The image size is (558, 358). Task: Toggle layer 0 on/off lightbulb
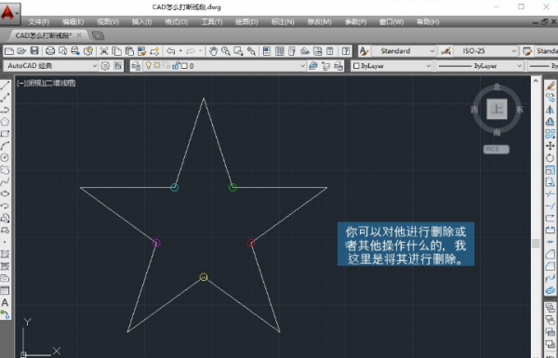click(x=149, y=65)
